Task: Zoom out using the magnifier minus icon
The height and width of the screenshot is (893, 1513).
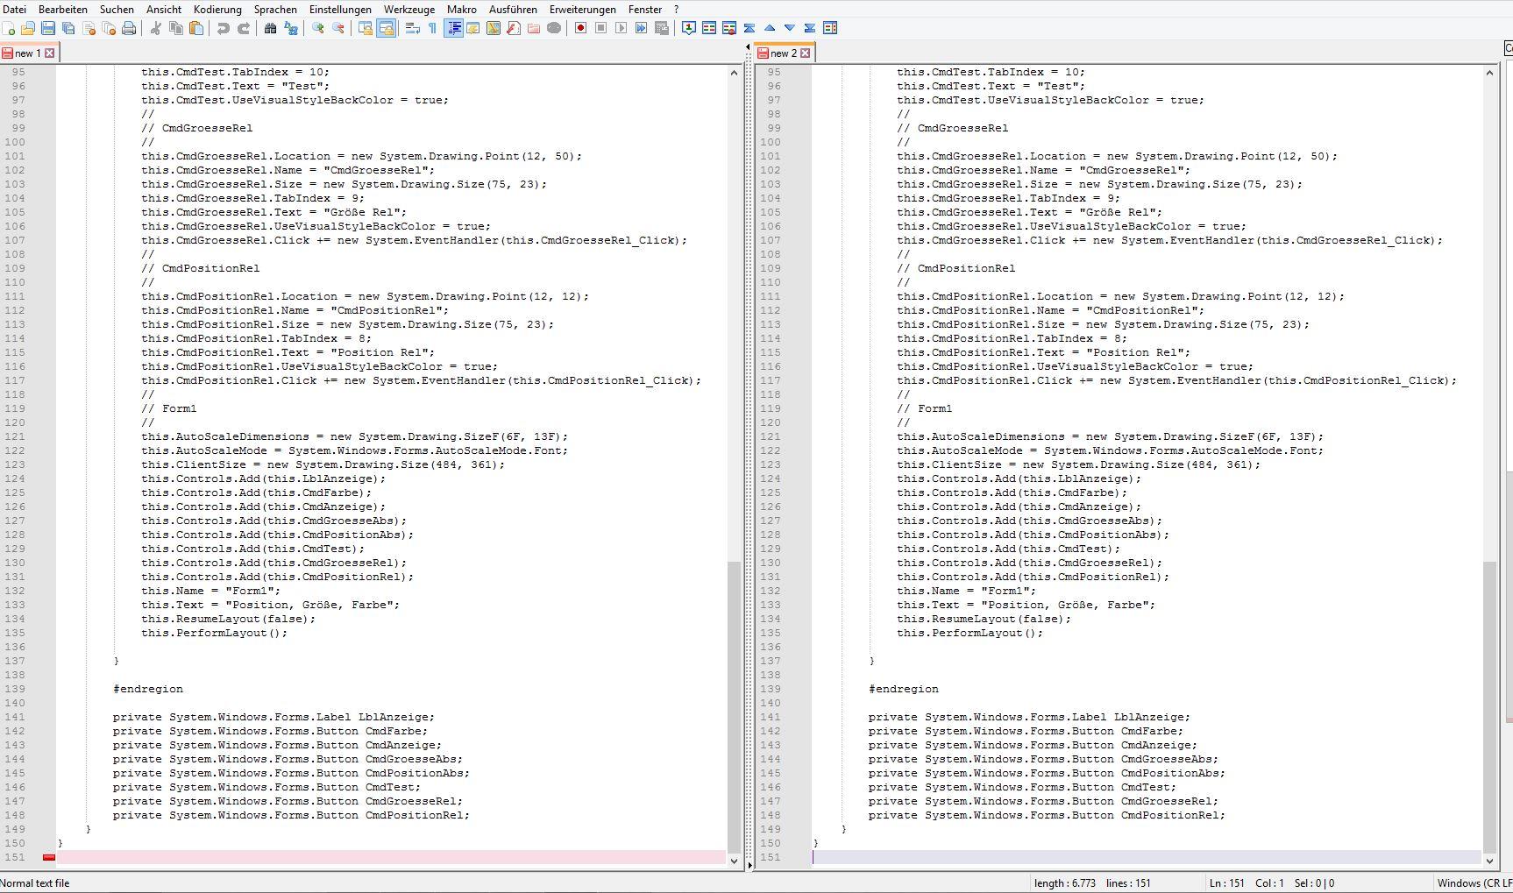Action: coord(337,28)
